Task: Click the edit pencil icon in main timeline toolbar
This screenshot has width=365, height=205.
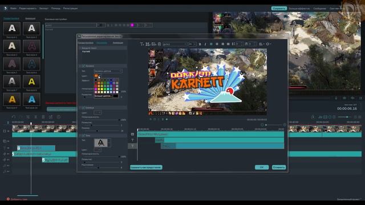Action: [51, 117]
